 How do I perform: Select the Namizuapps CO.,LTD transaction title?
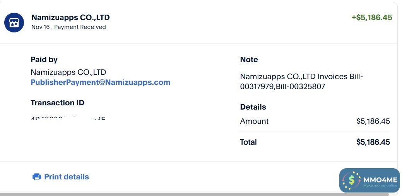[70, 17]
